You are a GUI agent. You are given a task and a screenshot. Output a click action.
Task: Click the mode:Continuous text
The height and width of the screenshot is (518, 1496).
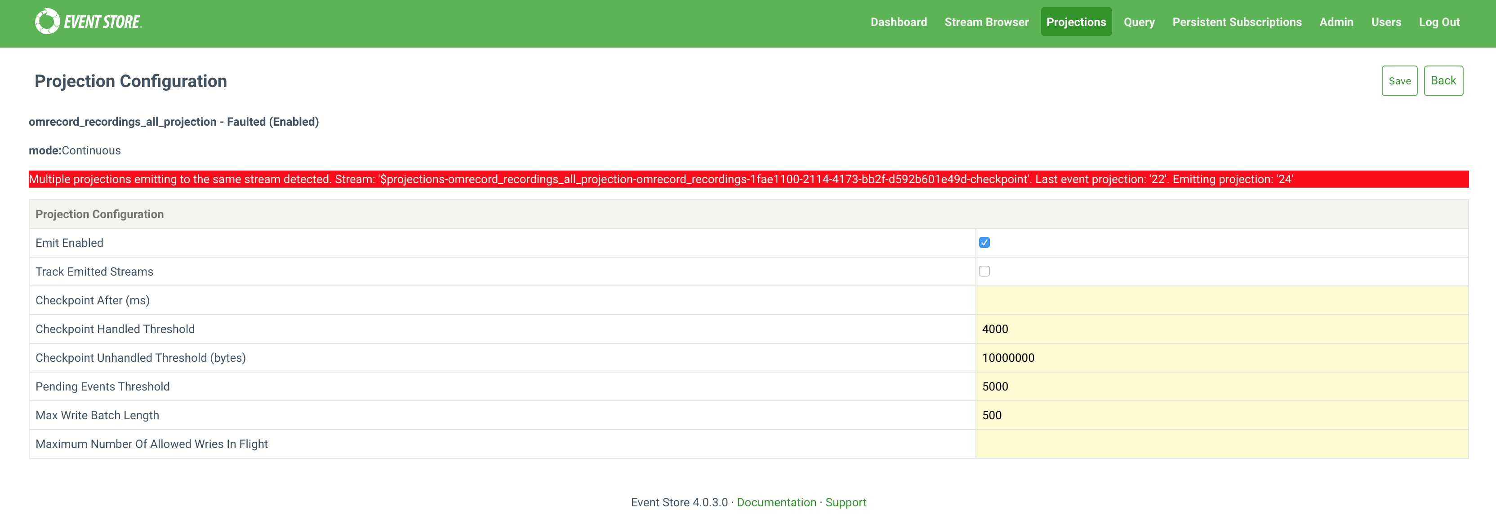[75, 150]
